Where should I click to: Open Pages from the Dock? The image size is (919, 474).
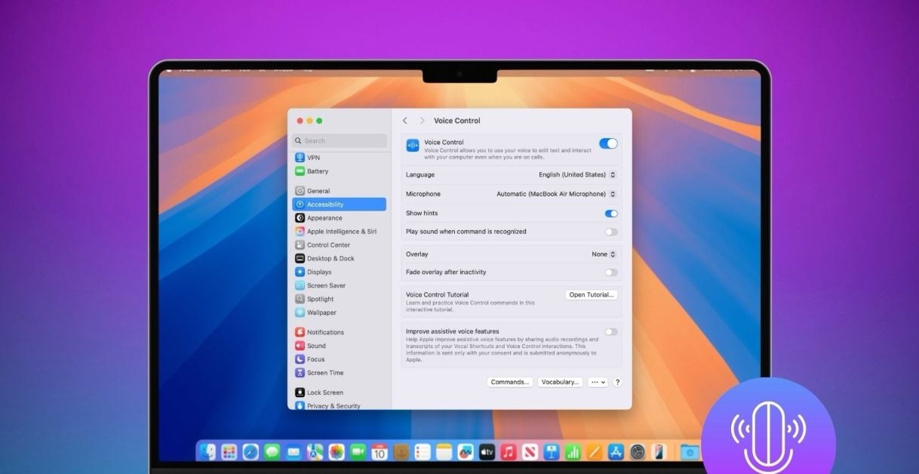click(x=594, y=452)
